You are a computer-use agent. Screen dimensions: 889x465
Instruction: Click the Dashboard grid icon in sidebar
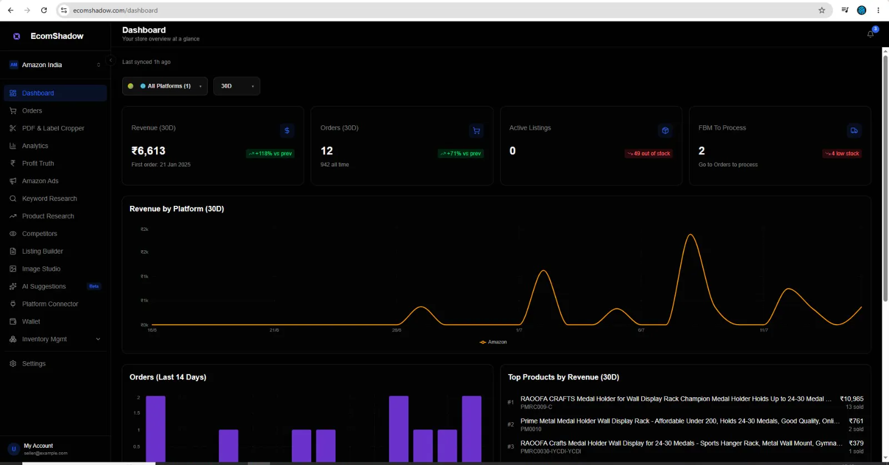click(13, 93)
